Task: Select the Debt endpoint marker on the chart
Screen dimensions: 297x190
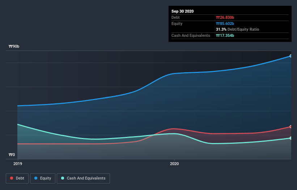Action: 291,127
